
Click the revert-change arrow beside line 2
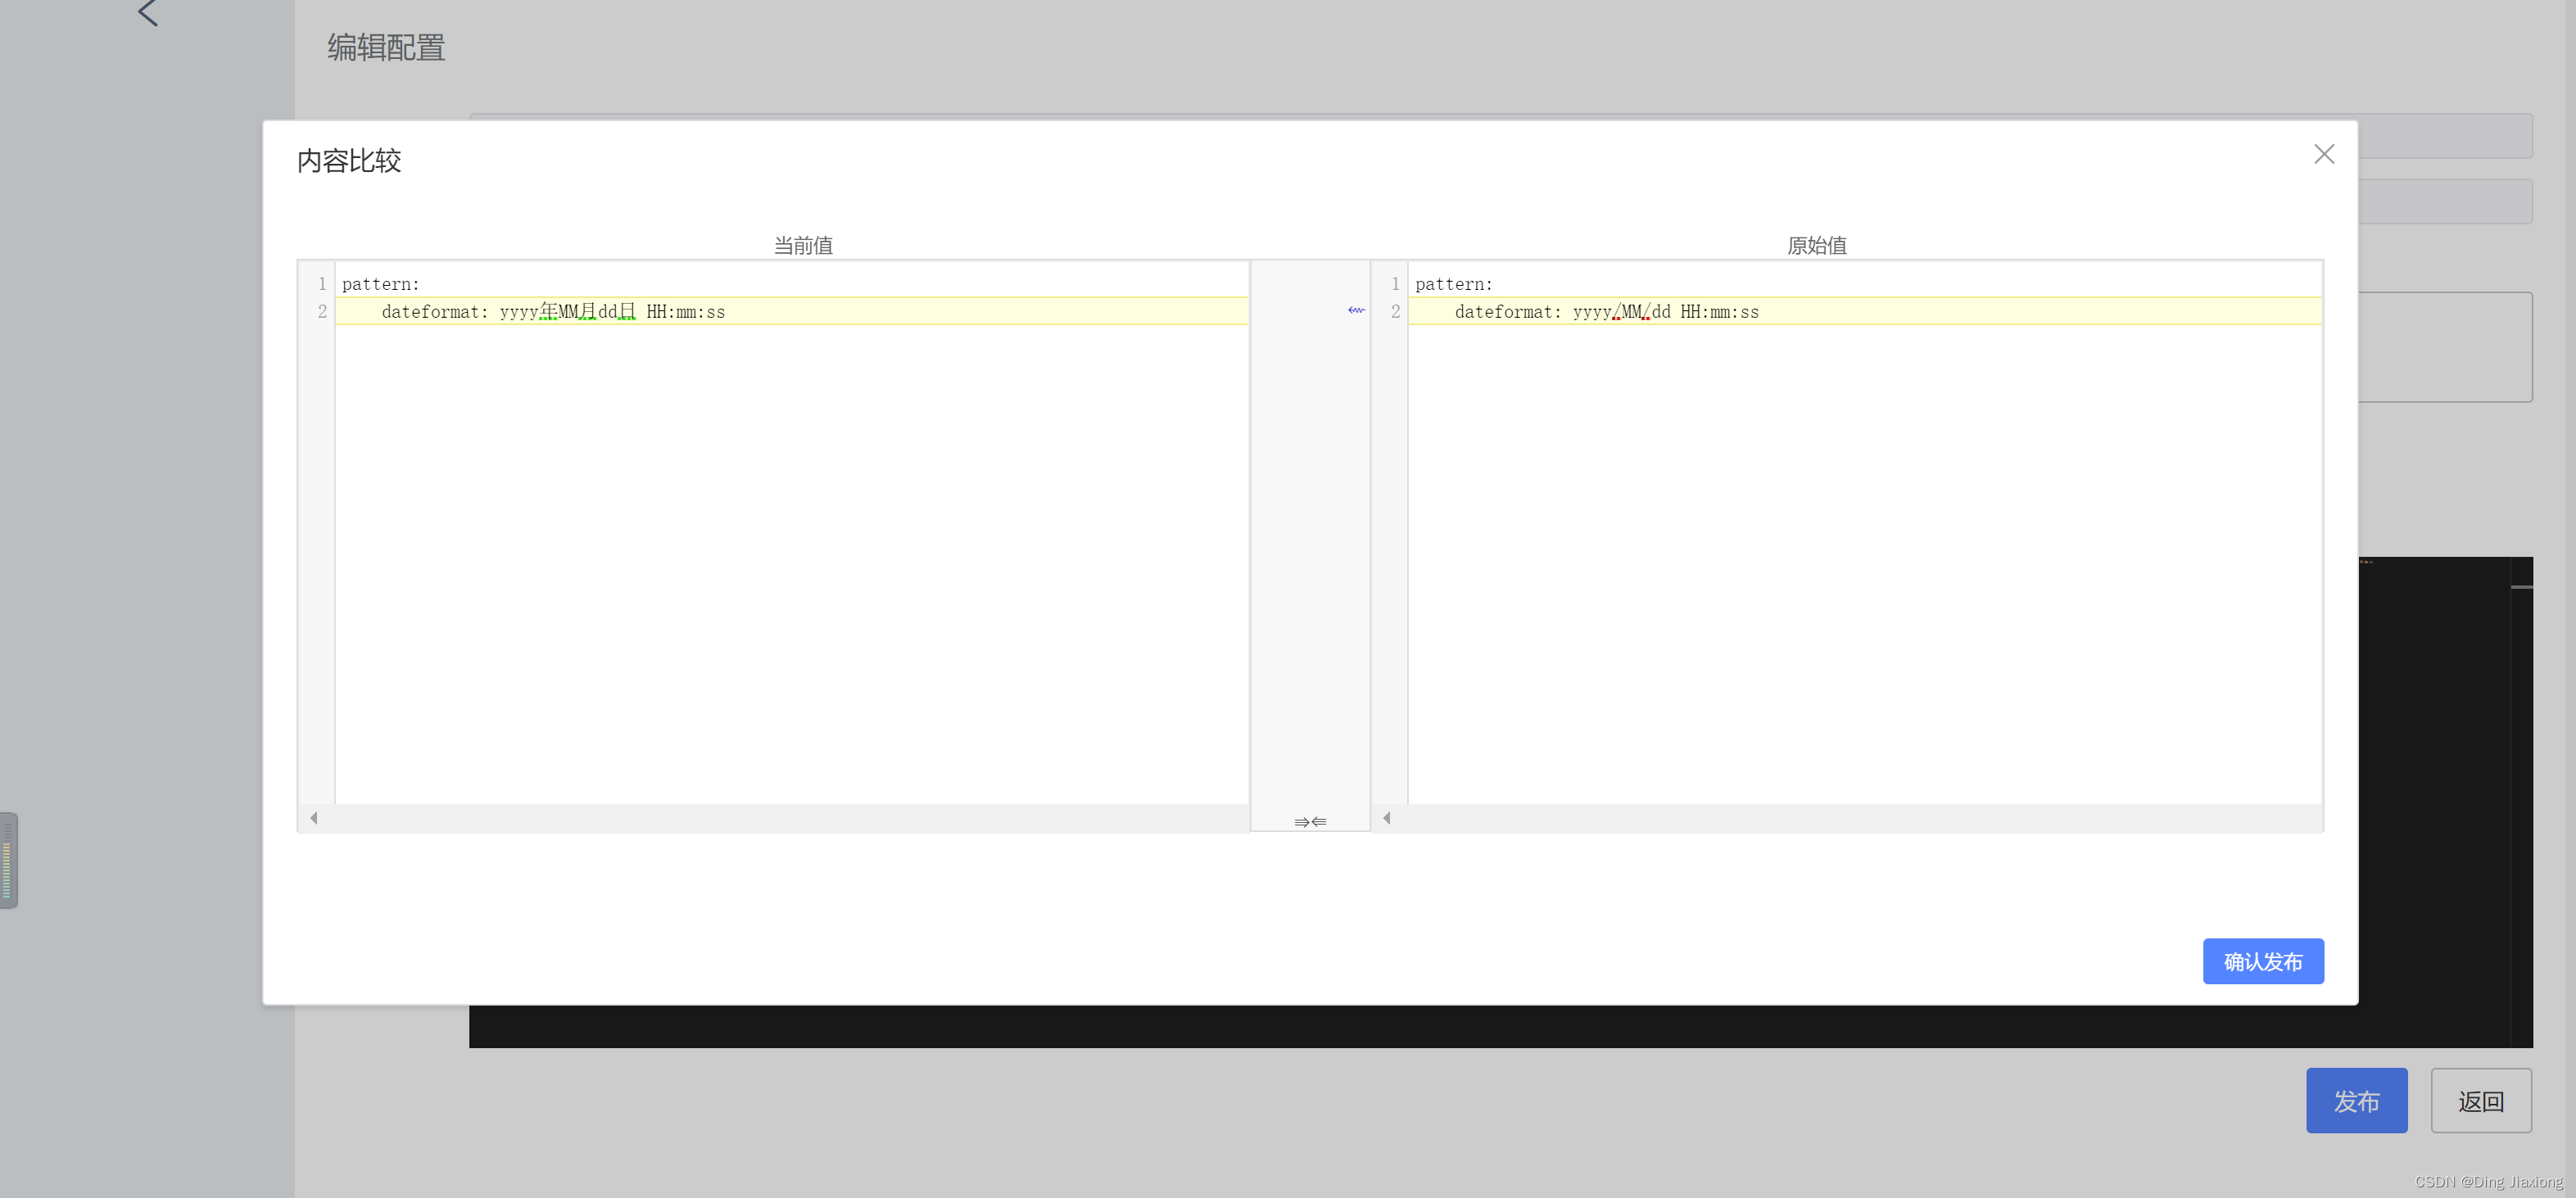[x=1356, y=310]
